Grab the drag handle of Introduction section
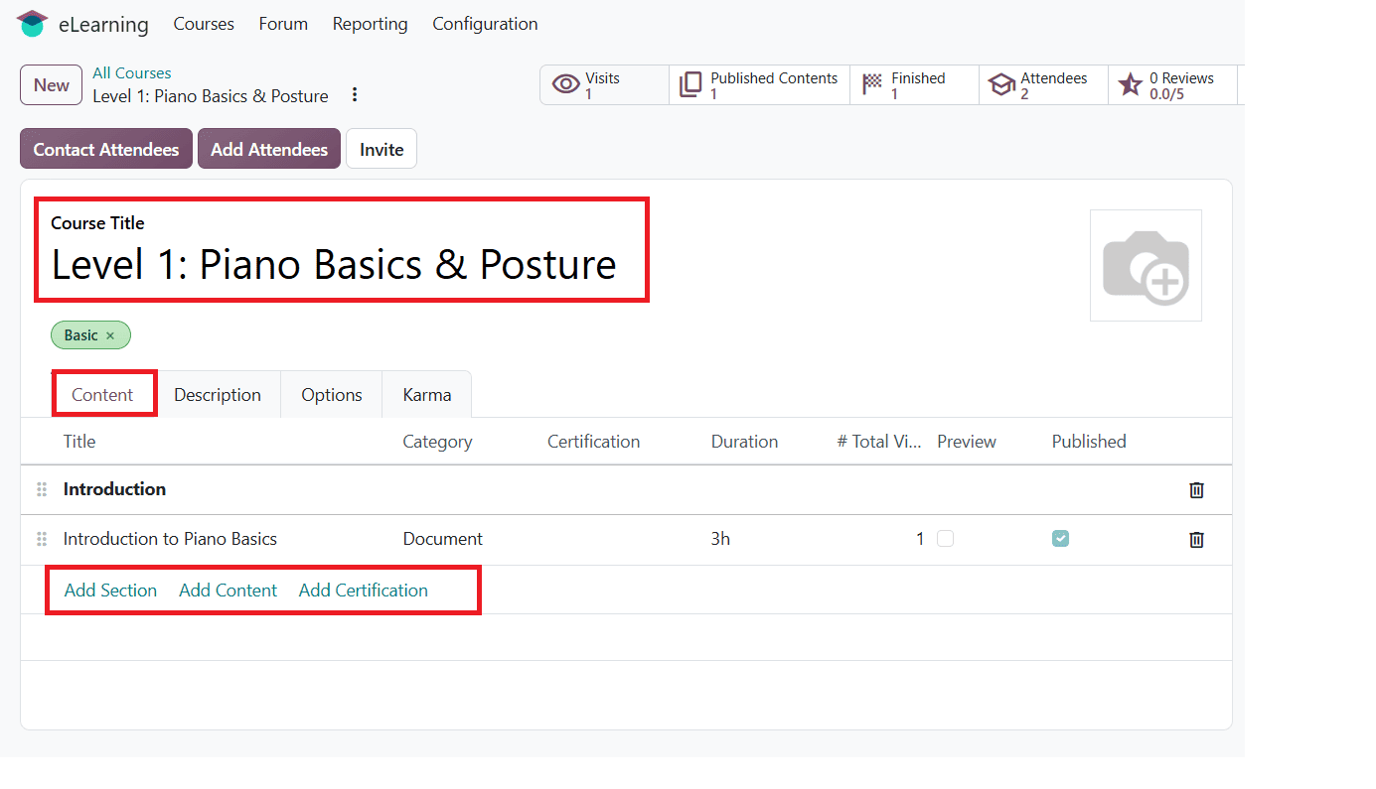1376x789 pixels. click(x=42, y=489)
